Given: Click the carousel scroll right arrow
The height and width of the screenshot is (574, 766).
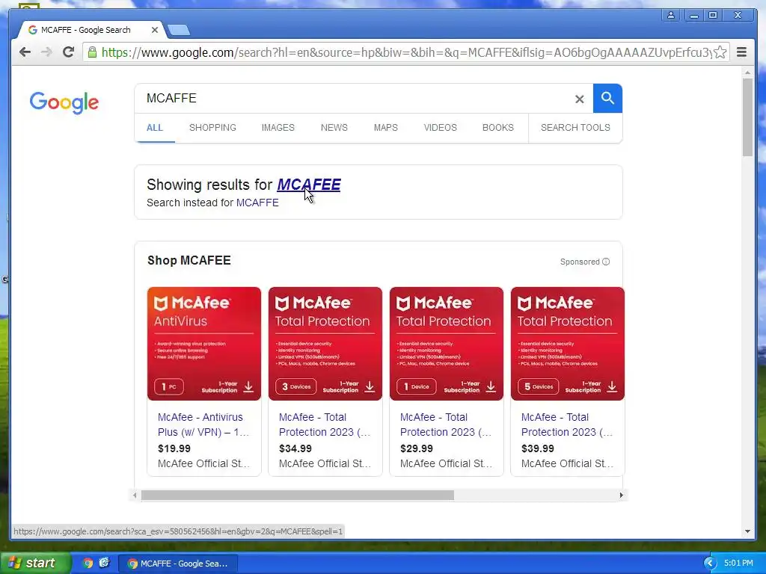Looking at the screenshot, I should tap(622, 496).
